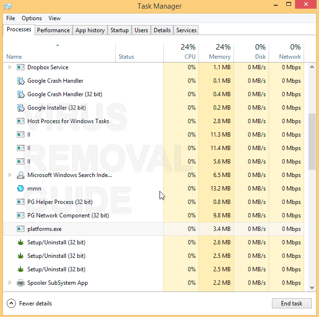Screen dimensions: 319x317
Task: Click the mmn process globe icon
Action: [x=21, y=189]
